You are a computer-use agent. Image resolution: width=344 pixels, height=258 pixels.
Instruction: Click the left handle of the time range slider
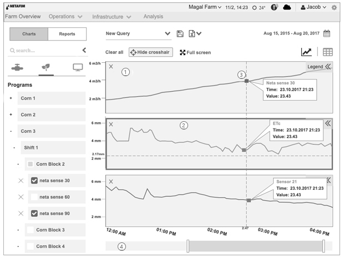pos(188,246)
